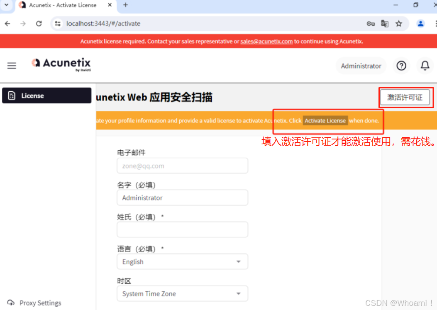Click the Acunetix logo
437x310 pixels.
(61, 64)
